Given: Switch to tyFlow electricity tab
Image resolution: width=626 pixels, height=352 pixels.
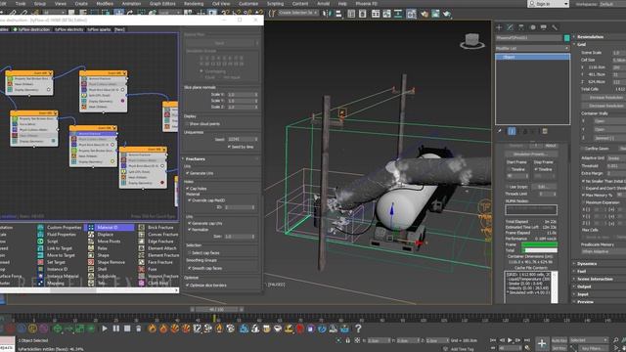Looking at the screenshot, I should tap(69, 29).
